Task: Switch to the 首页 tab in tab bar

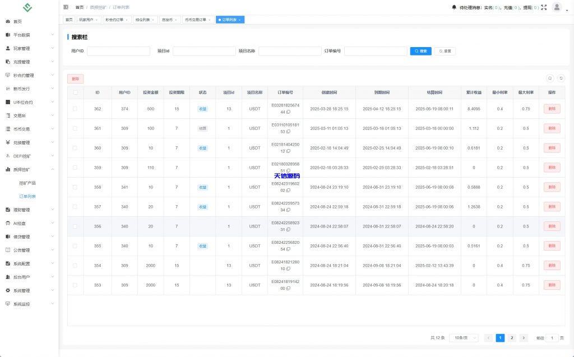Action: tap(69, 20)
